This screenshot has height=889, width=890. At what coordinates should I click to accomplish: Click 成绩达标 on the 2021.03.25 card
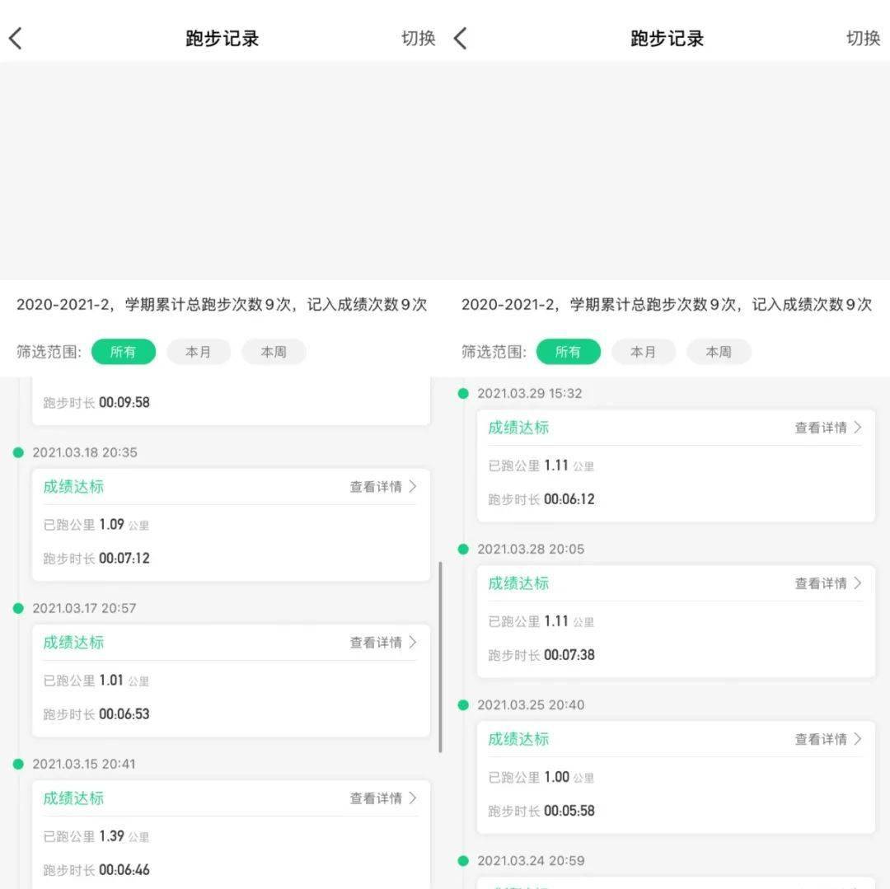pos(519,739)
